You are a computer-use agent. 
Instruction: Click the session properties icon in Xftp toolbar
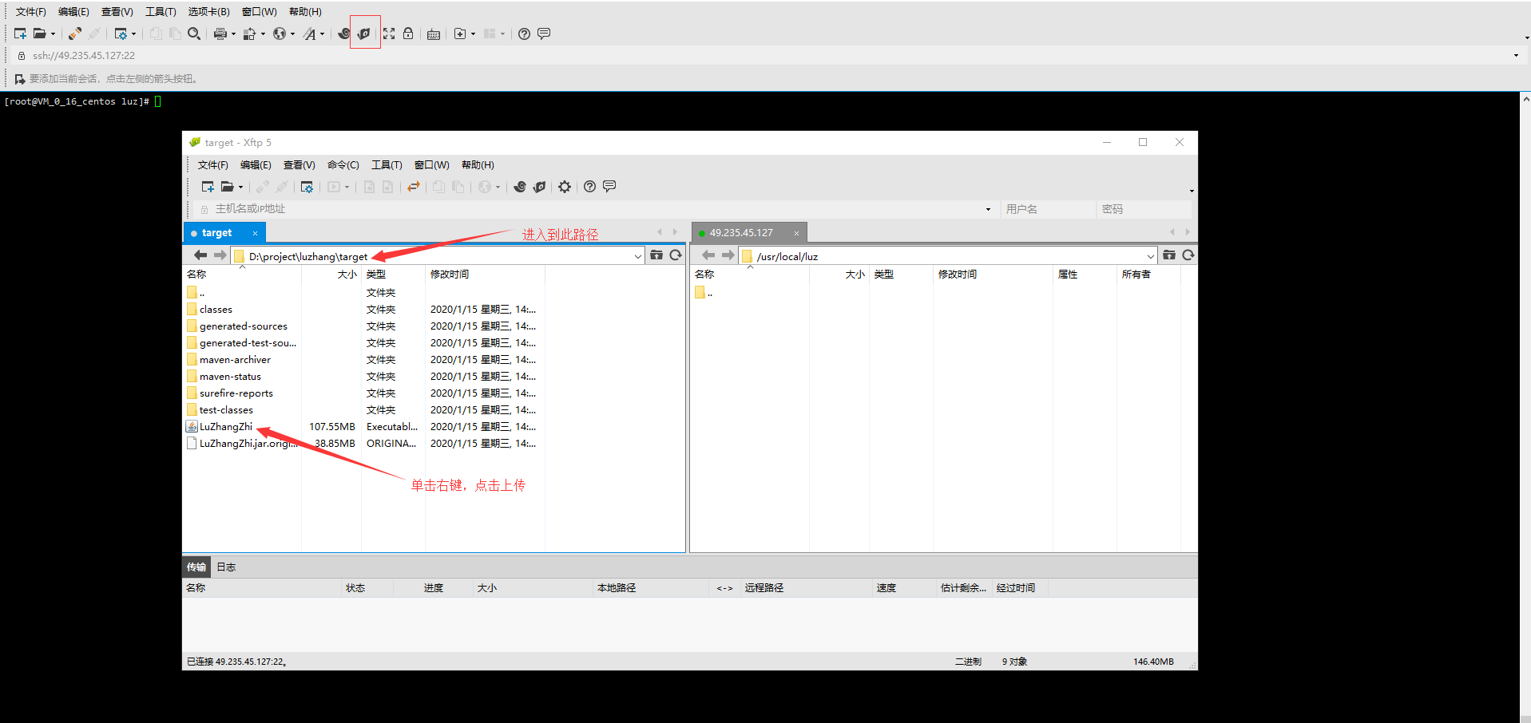click(307, 187)
